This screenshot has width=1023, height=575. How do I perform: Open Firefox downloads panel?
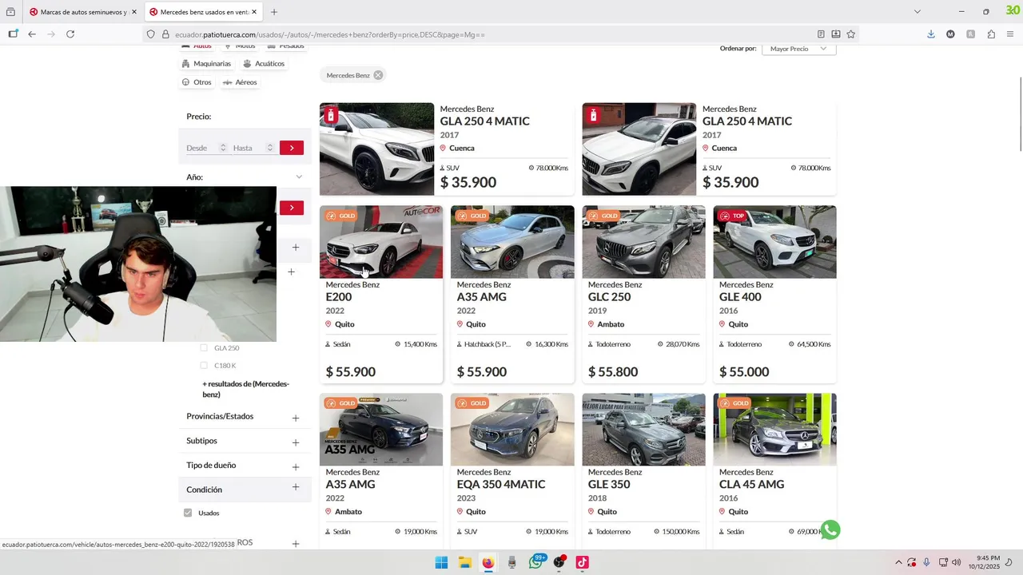931,34
